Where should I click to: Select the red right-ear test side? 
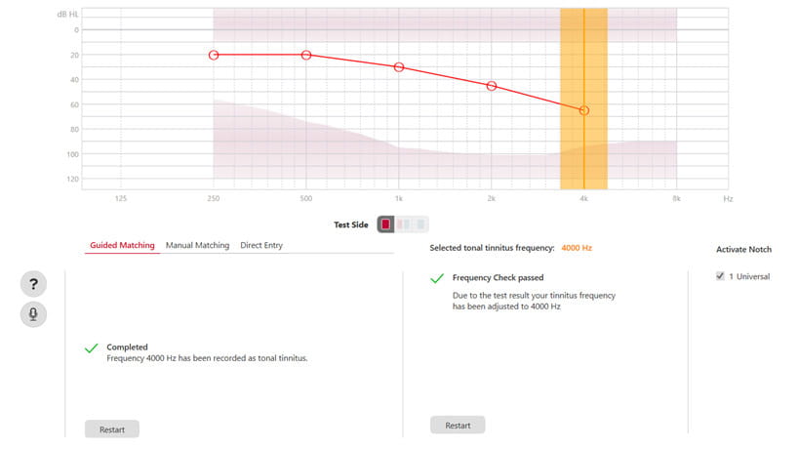click(x=386, y=224)
